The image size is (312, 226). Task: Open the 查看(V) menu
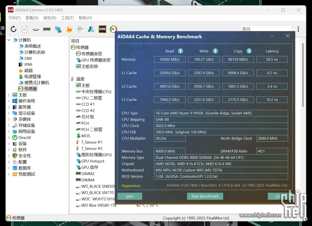[32, 18]
